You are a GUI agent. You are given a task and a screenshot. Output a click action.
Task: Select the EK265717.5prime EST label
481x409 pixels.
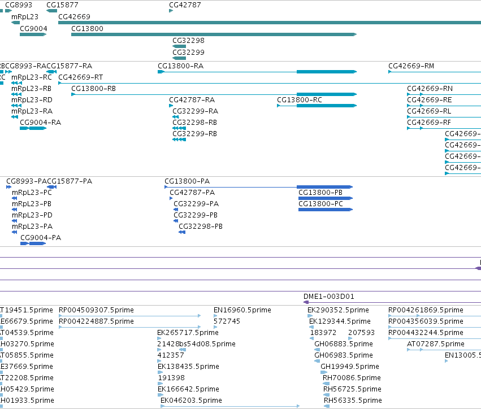[188, 333]
